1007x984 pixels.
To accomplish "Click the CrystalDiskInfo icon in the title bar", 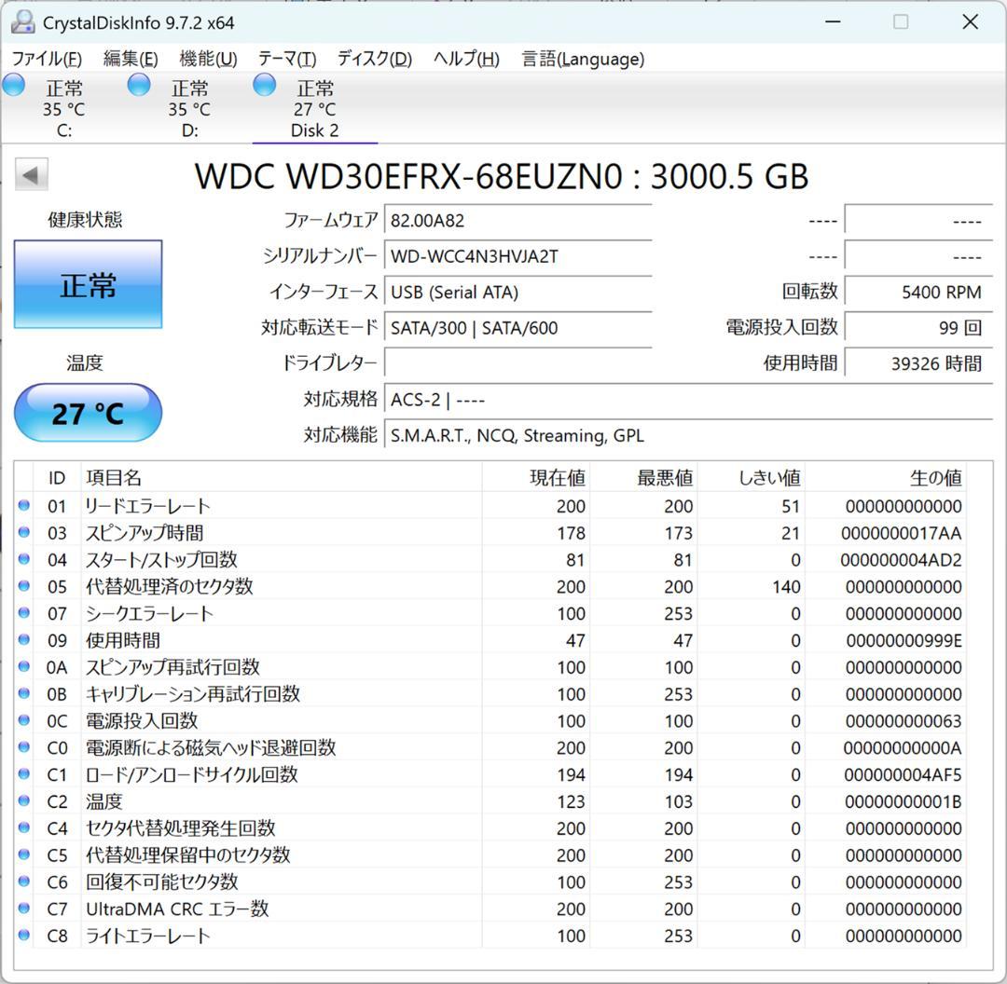I will [21, 20].
